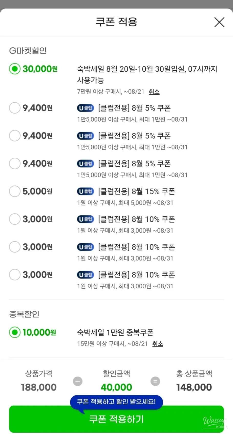Select the 5,000원 15% coupon radio
This screenshot has height=434, width=233.
(x=15, y=191)
